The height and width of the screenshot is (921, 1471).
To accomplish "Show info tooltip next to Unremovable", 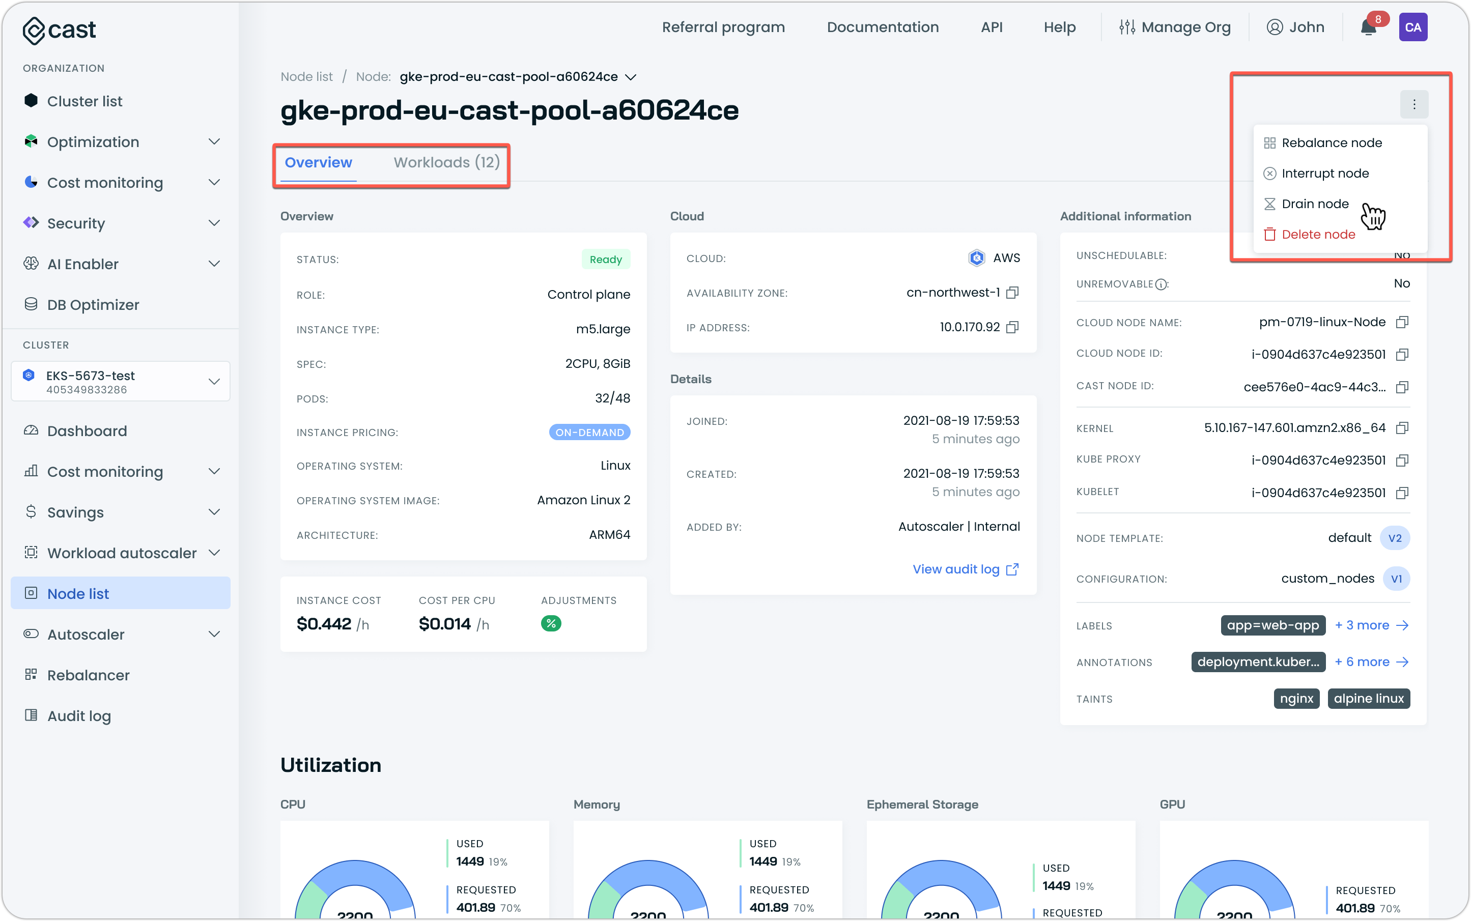I will (x=1162, y=284).
